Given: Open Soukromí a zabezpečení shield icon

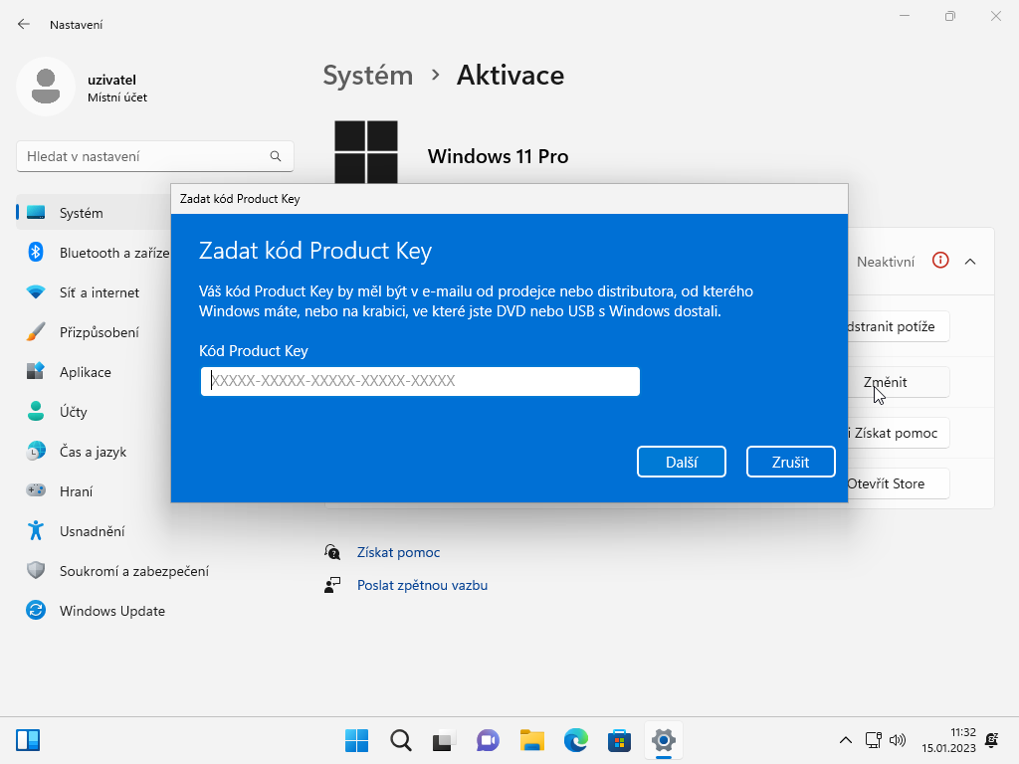Looking at the screenshot, I should click(x=36, y=571).
